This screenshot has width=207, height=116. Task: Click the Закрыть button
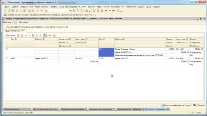(x=201, y=105)
